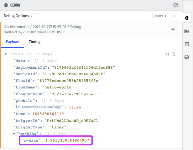Select the "data" key row
The image size is (193, 150).
pos(35,61)
